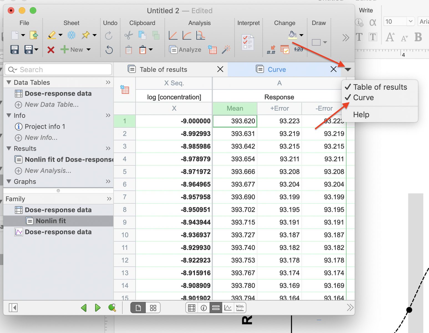429x333 pixels.
Task: Select the pushpin icon in Sheet section
Action: pos(86,35)
